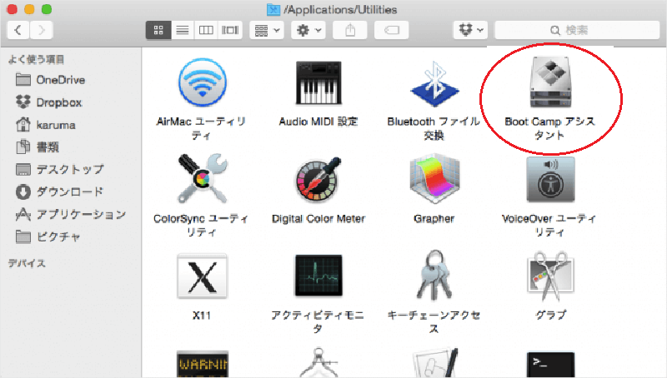
Task: Click the Audio MIDI 設定 label
Action: (318, 122)
